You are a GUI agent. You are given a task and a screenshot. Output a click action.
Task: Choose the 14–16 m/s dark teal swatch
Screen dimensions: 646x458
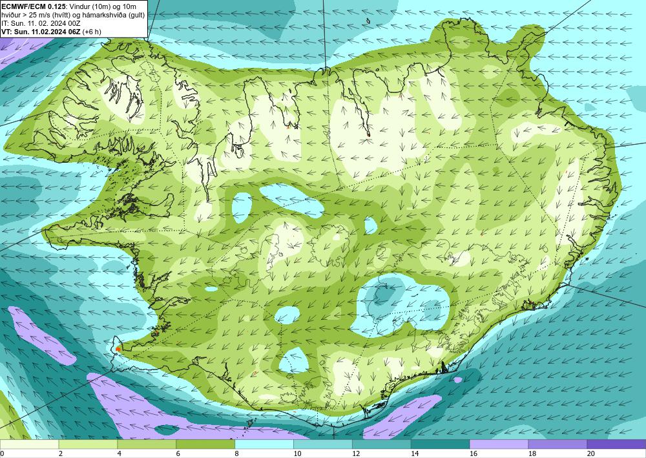(x=441, y=444)
